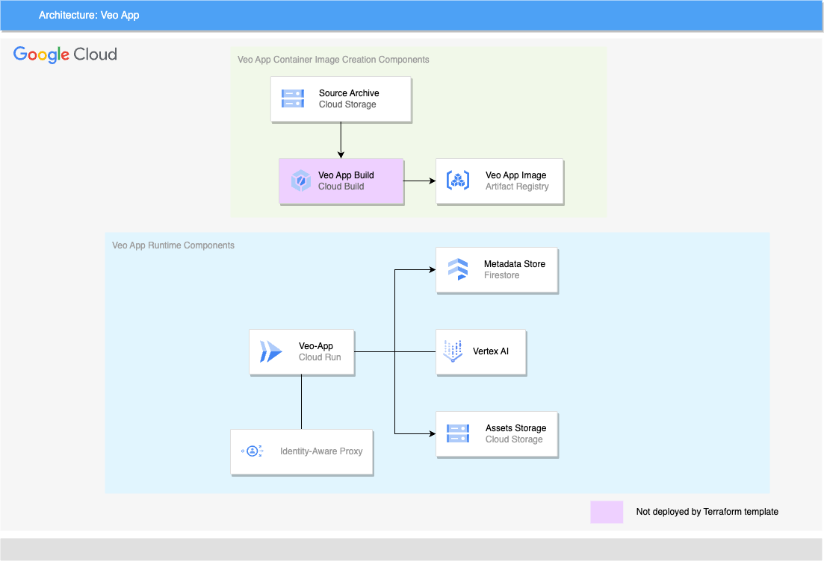The height and width of the screenshot is (561, 824).
Task: Select the Source Archive node text
Action: (x=349, y=93)
